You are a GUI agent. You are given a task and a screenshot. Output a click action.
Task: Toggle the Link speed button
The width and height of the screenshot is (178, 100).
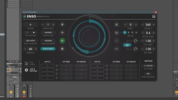[x=127, y=45]
